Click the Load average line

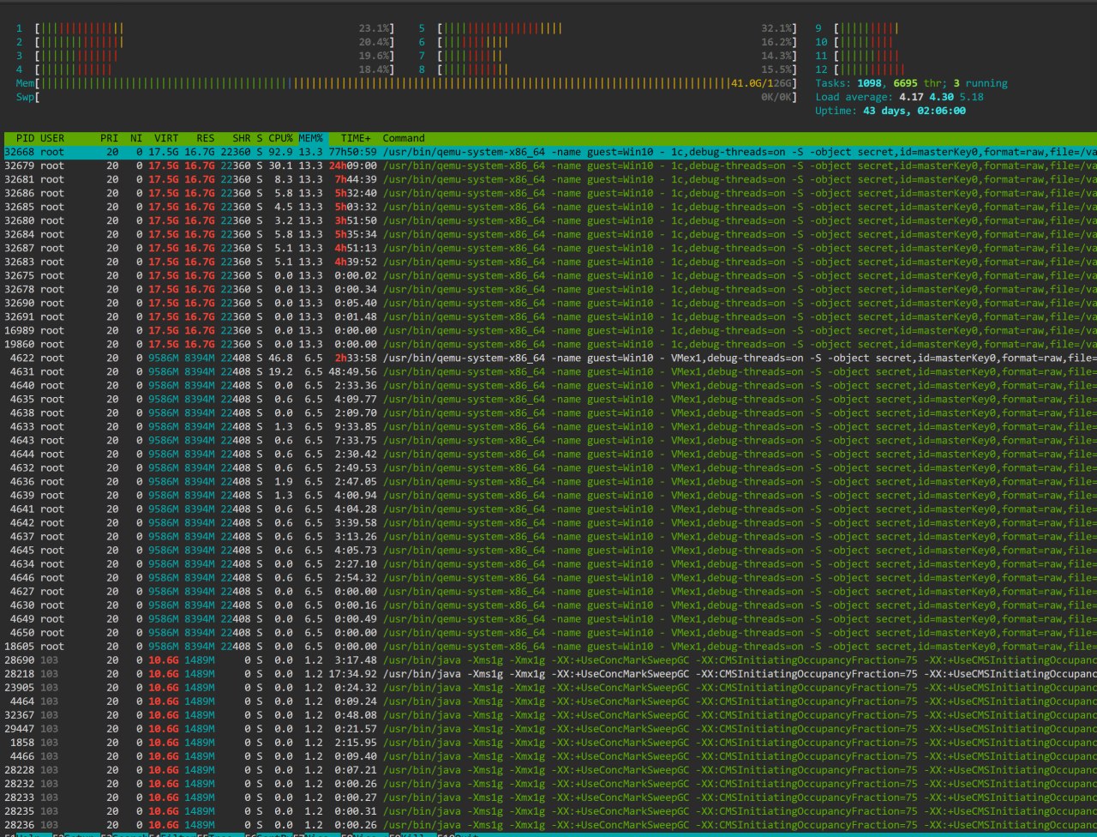click(899, 97)
